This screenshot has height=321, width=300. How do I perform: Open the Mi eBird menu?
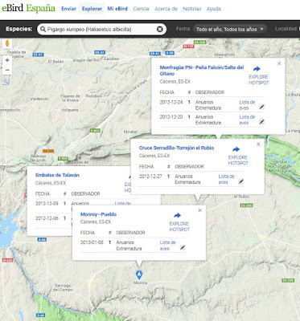117,9
